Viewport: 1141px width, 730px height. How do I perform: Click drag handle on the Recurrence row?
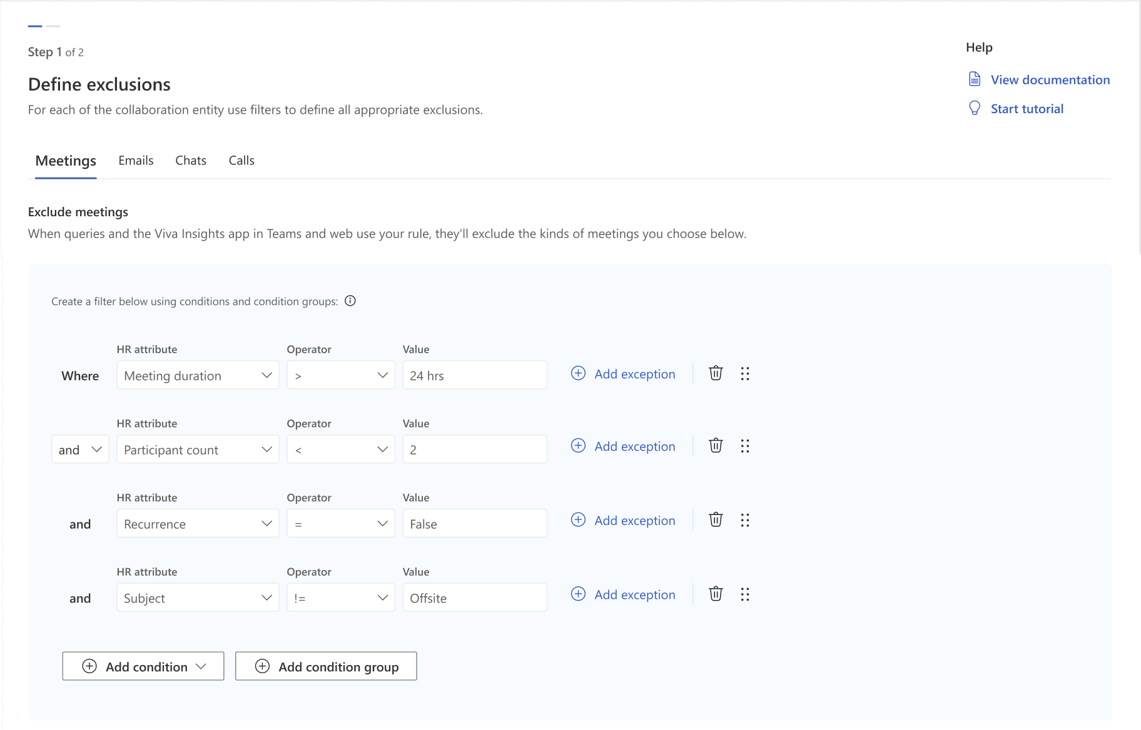point(744,520)
